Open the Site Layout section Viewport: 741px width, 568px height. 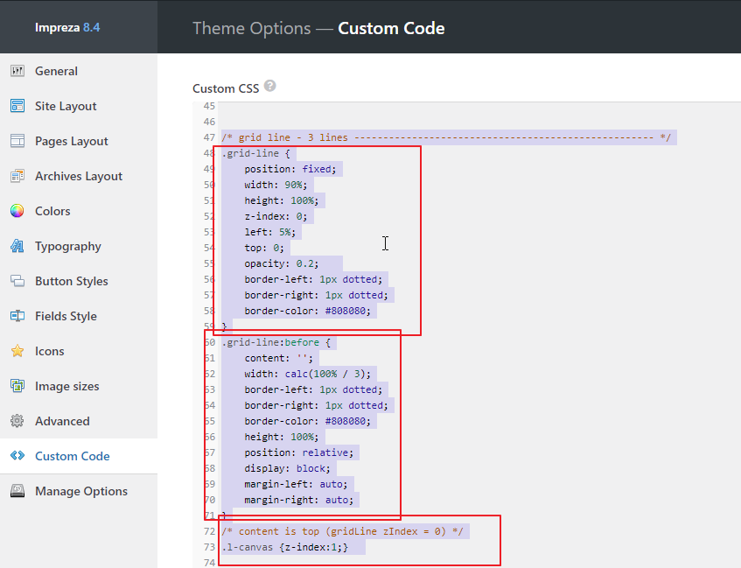pyautogui.click(x=79, y=106)
